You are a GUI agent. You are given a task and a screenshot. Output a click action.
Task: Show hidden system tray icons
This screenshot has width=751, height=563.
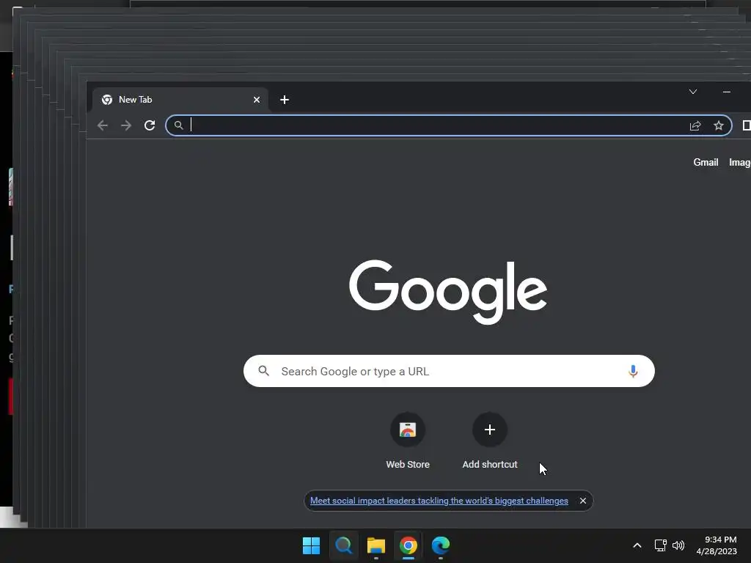pyautogui.click(x=637, y=545)
